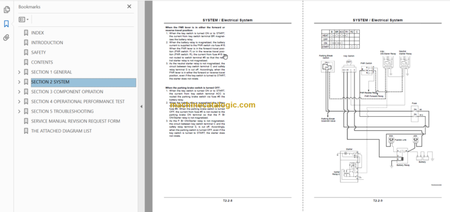Open the Attachments paperclip panel icon
Viewport: 450px width, 212px height.
click(6, 37)
